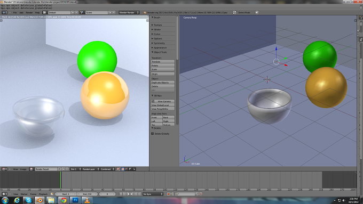Launch Photoshop from the taskbar
This screenshot has width=363, height=204.
tap(75, 200)
